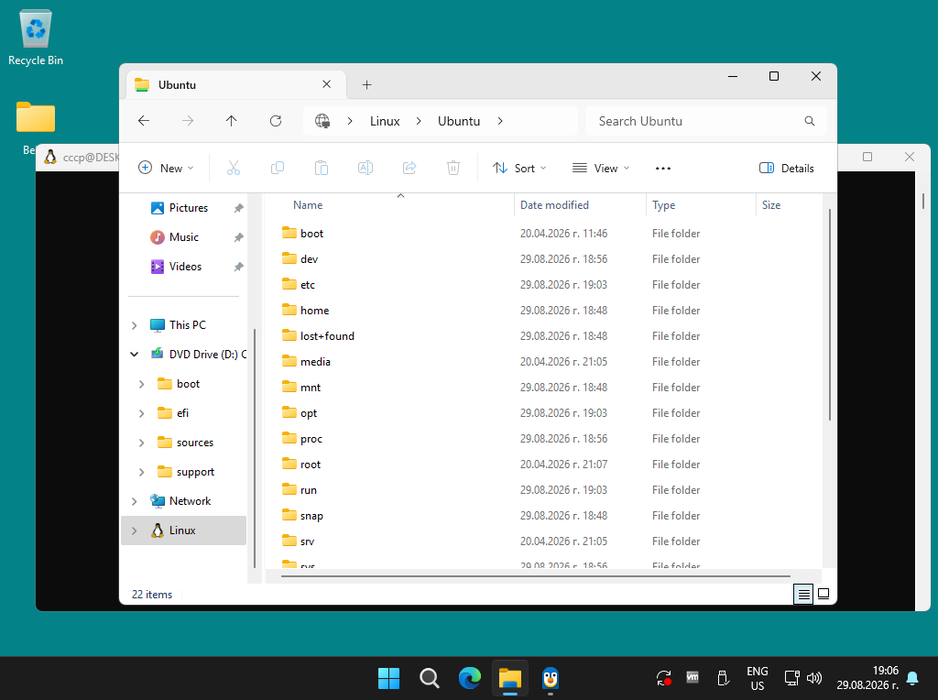The height and width of the screenshot is (700, 938).
Task: Click the Cut scissors icon
Action: click(234, 168)
